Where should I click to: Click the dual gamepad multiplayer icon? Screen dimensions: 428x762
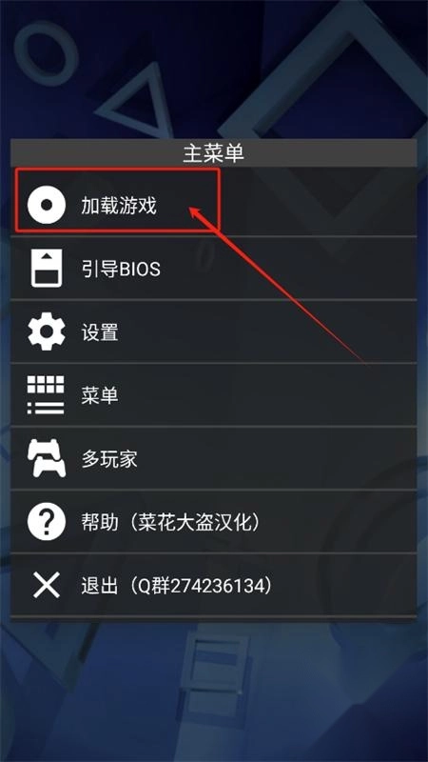tap(46, 458)
